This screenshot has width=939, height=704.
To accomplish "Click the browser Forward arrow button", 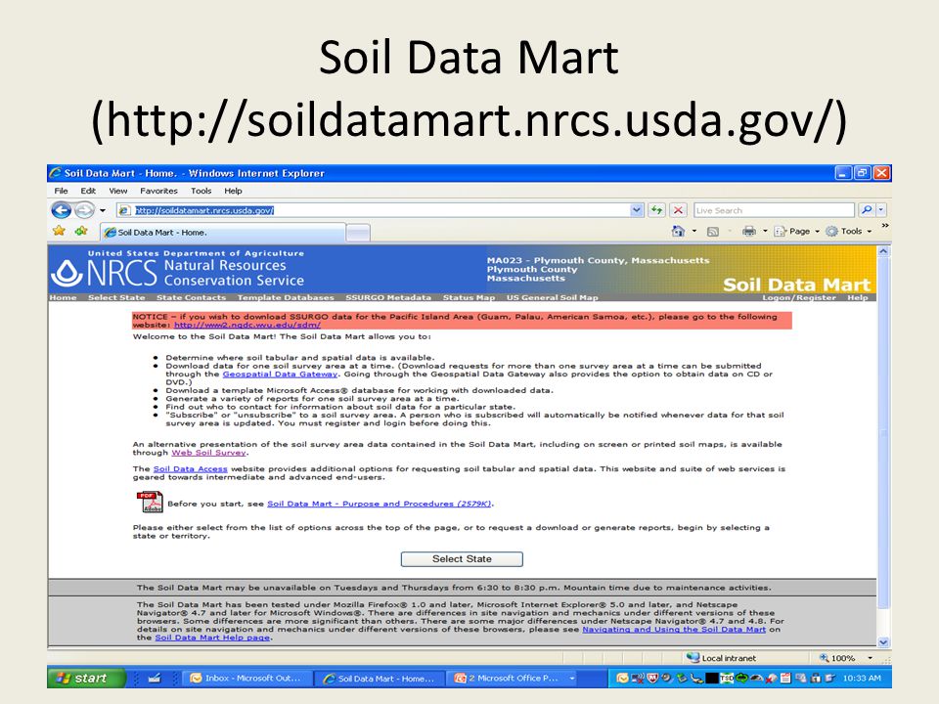I will coord(84,210).
